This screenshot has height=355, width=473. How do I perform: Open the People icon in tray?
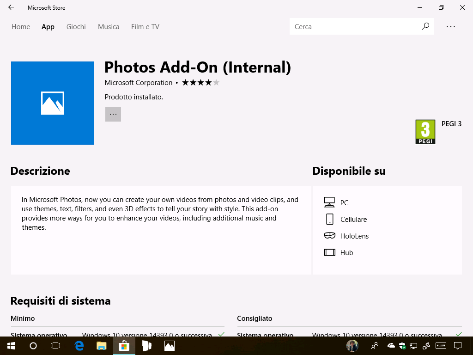375,346
